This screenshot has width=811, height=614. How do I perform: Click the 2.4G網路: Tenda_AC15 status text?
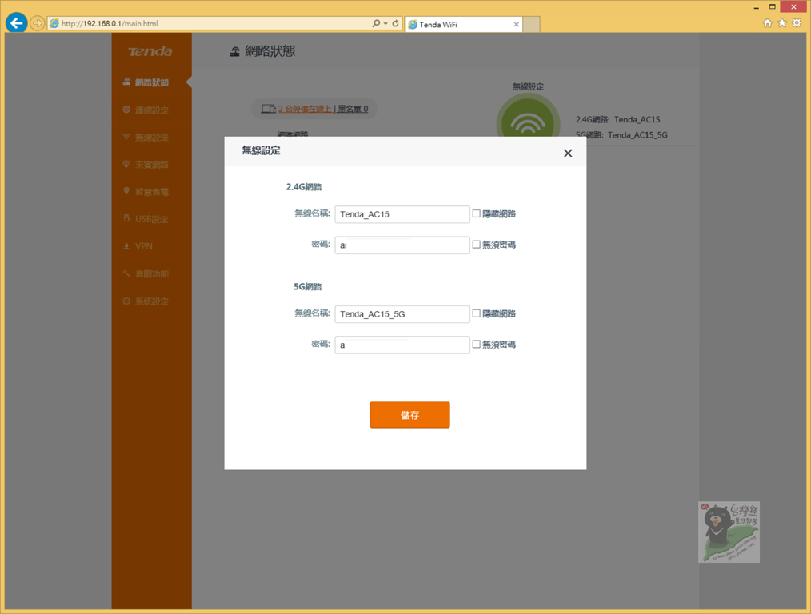coord(618,119)
